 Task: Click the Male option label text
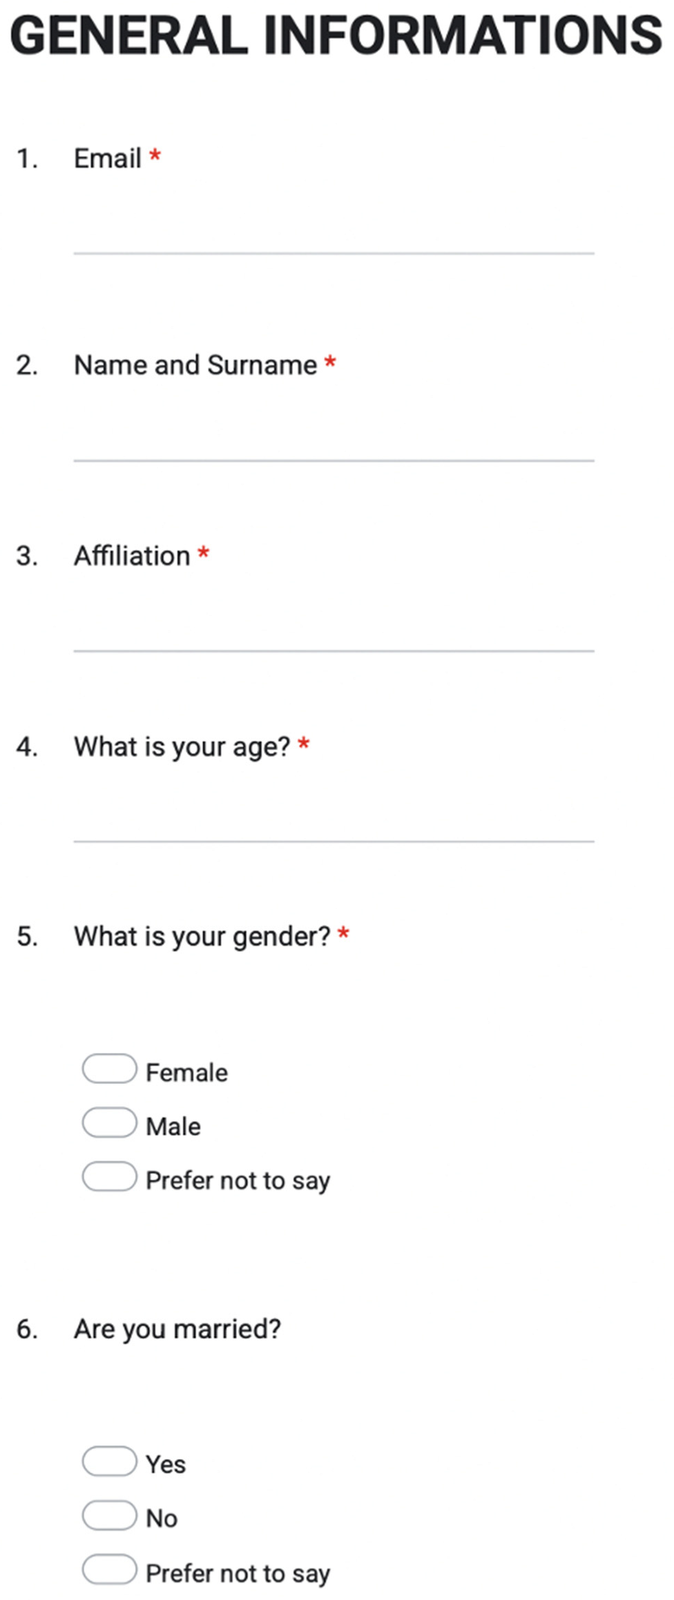(x=173, y=1126)
